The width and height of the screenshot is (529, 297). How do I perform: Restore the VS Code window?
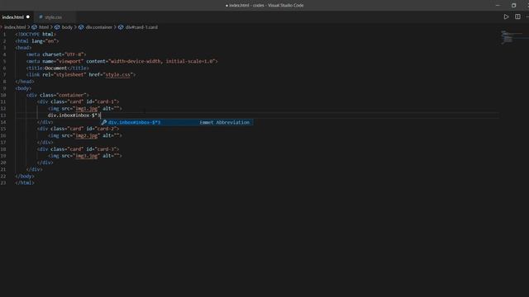pyautogui.click(x=513, y=5)
